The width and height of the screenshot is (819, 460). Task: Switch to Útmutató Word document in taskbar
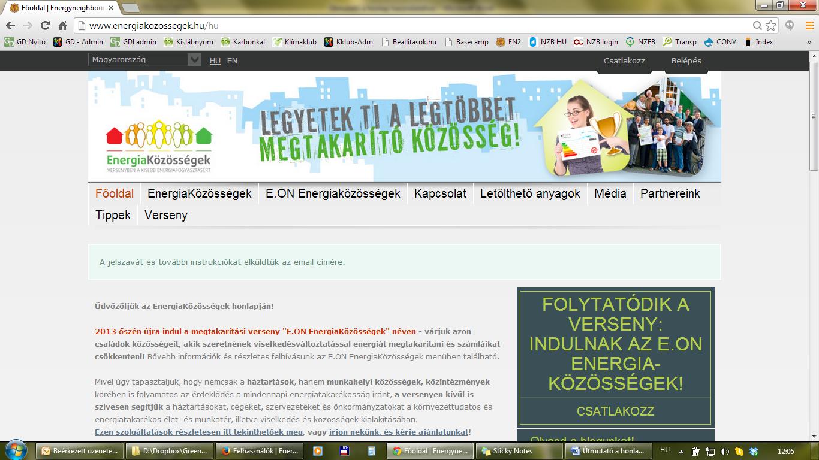click(x=609, y=451)
